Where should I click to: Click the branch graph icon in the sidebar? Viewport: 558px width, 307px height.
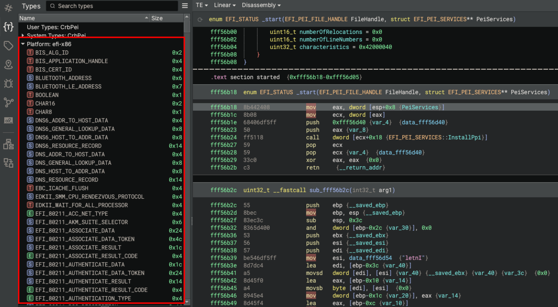(8, 102)
